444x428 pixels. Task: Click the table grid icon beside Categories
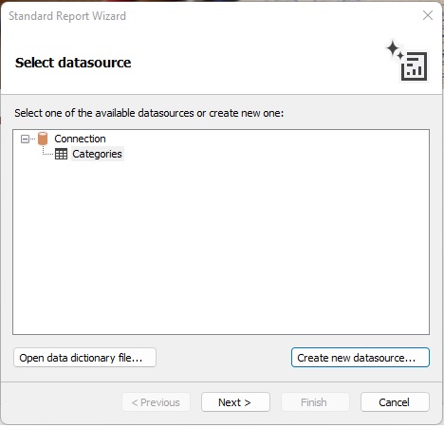61,154
